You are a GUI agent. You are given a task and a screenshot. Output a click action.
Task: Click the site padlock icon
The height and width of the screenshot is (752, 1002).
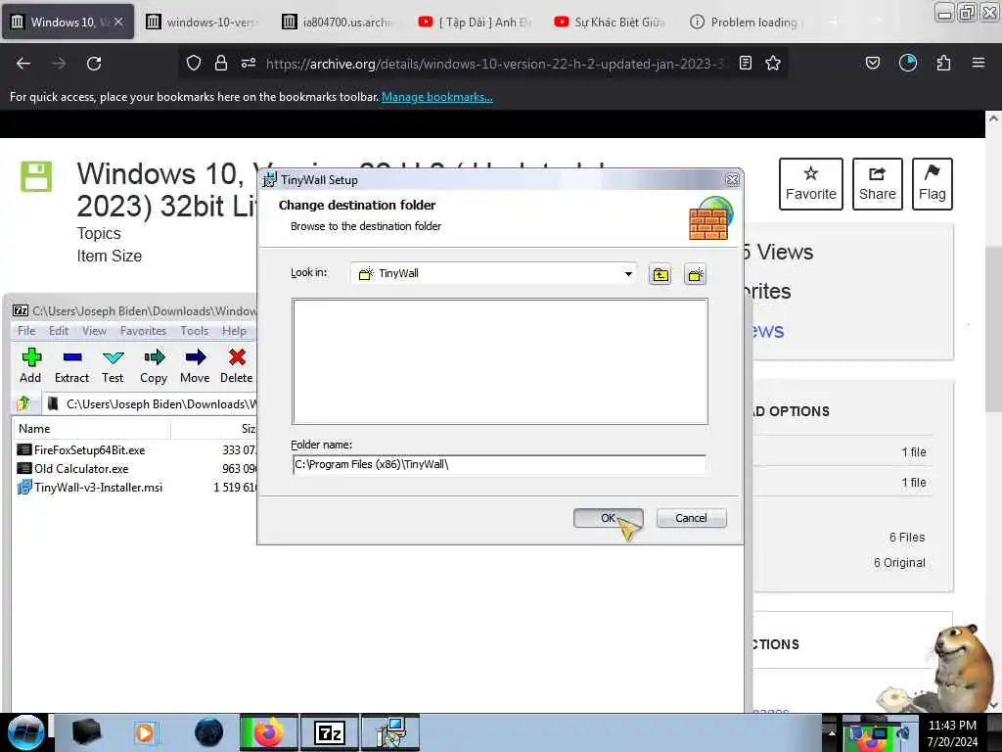click(221, 64)
